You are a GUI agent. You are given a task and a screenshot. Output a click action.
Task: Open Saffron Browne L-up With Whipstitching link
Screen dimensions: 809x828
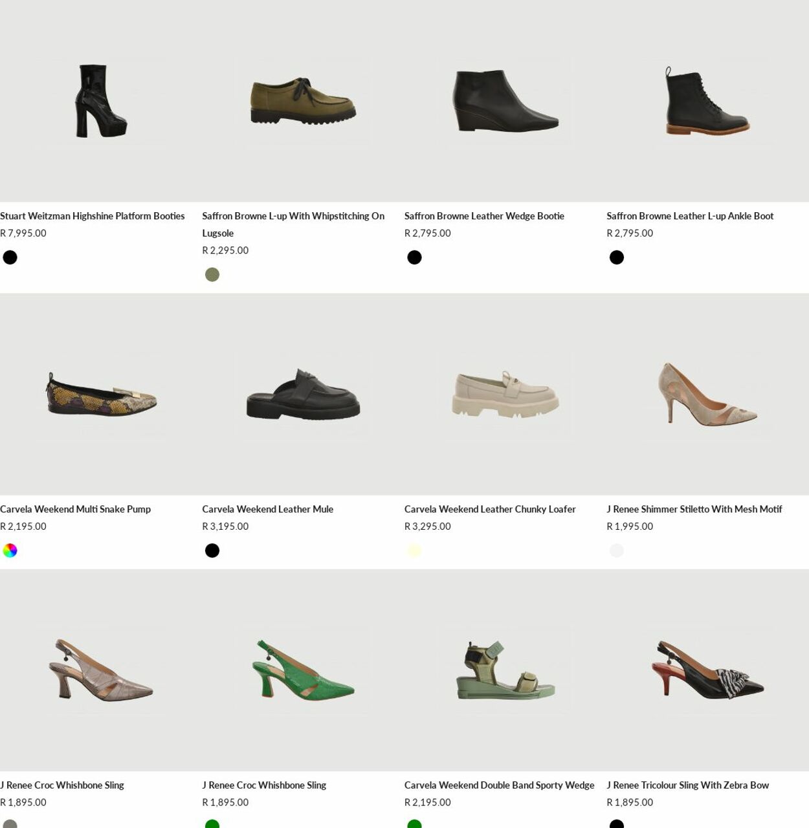point(293,224)
